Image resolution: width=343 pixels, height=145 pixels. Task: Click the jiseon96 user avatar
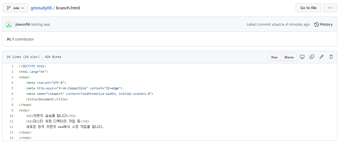coord(9,24)
